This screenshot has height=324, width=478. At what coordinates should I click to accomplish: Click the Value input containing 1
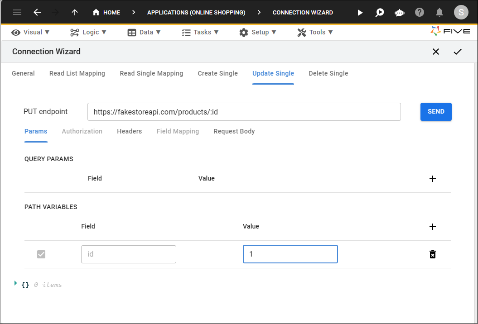point(290,254)
